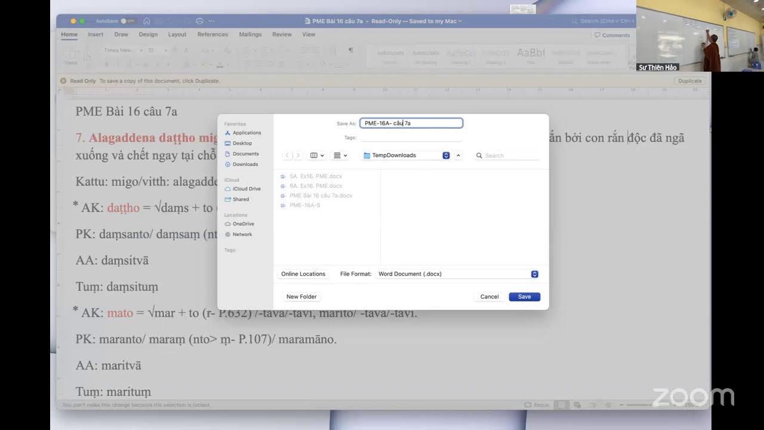Image resolution: width=764 pixels, height=430 pixels.
Task: Open the Layout ribbon tab
Action: (177, 35)
